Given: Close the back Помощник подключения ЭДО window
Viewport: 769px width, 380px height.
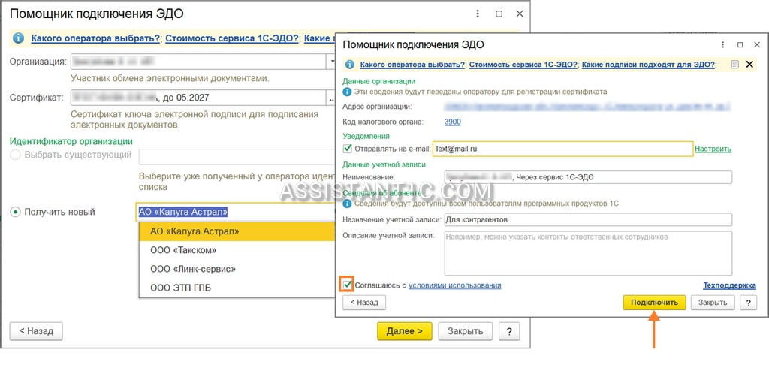Looking at the screenshot, I should click(520, 14).
